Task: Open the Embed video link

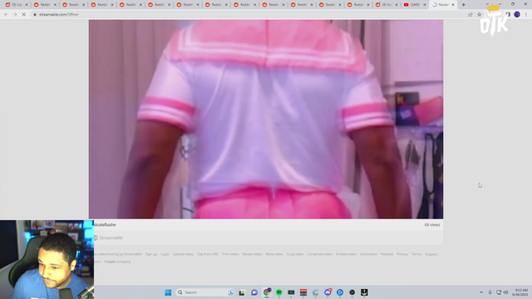Action: (346, 254)
